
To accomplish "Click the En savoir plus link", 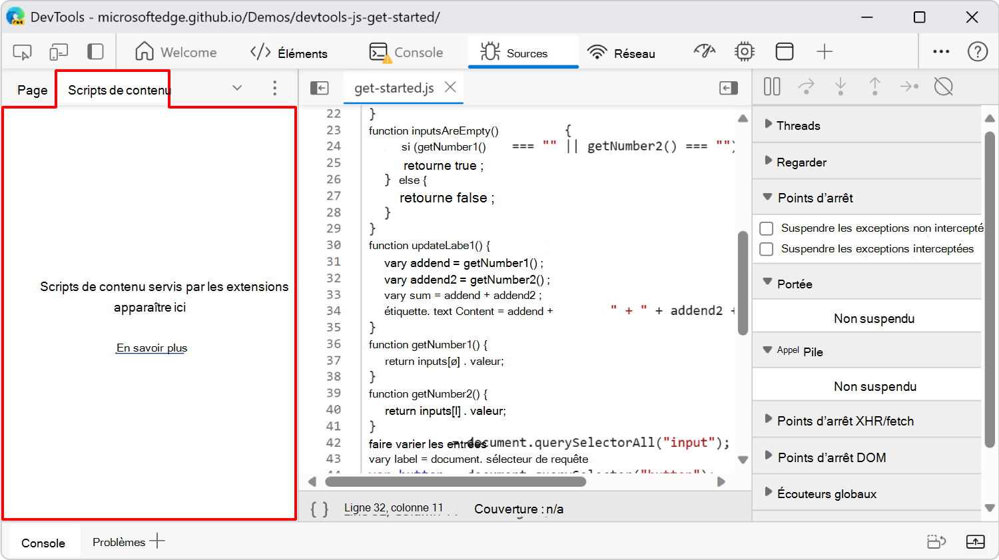I will pos(151,348).
